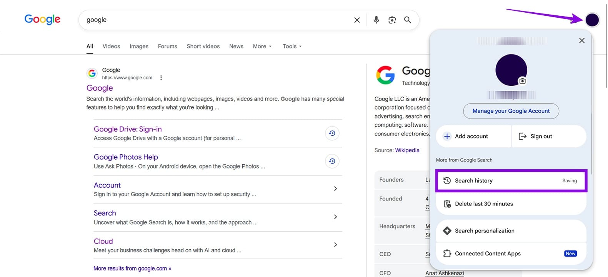Expand the Cloud sitelink chevron
The height and width of the screenshot is (277, 608).
pos(335,245)
